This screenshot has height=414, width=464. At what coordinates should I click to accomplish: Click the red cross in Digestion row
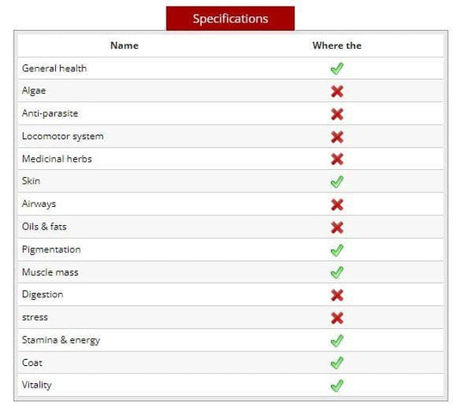coord(337,295)
